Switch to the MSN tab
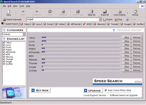 point(87,24)
